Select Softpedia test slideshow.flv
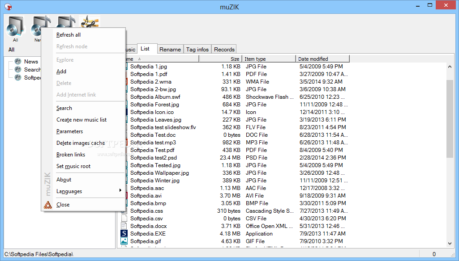Viewport: 459px width, 261px height. point(163,127)
